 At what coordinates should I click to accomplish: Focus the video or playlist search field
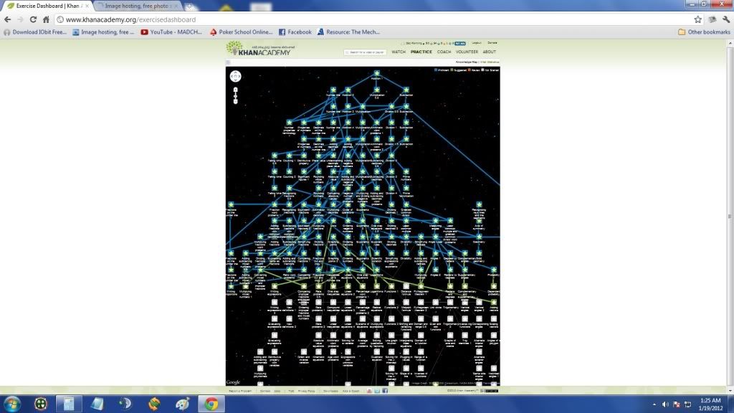[366, 52]
